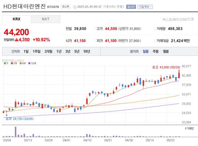The width and height of the screenshot is (198, 146).
Task: Click the green 5-day moving average swatch
Action: click(5, 63)
